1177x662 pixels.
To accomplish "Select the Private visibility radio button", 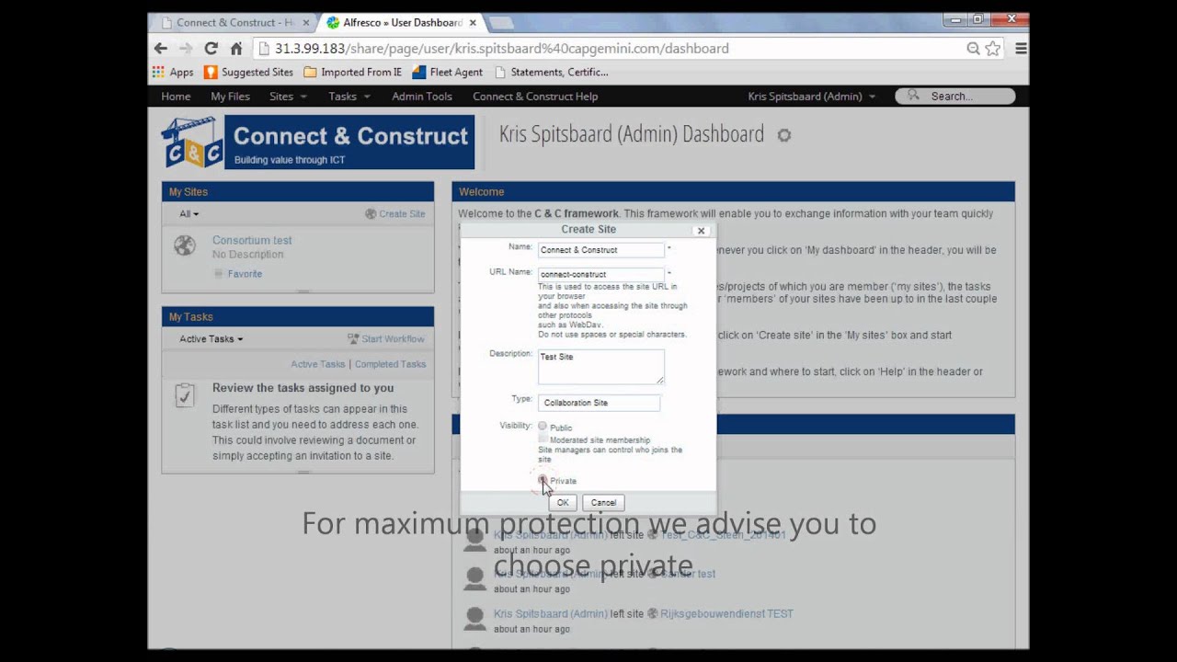I will tap(543, 480).
